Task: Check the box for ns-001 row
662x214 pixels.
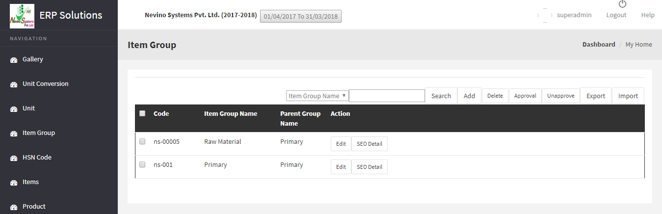Action: [142, 164]
